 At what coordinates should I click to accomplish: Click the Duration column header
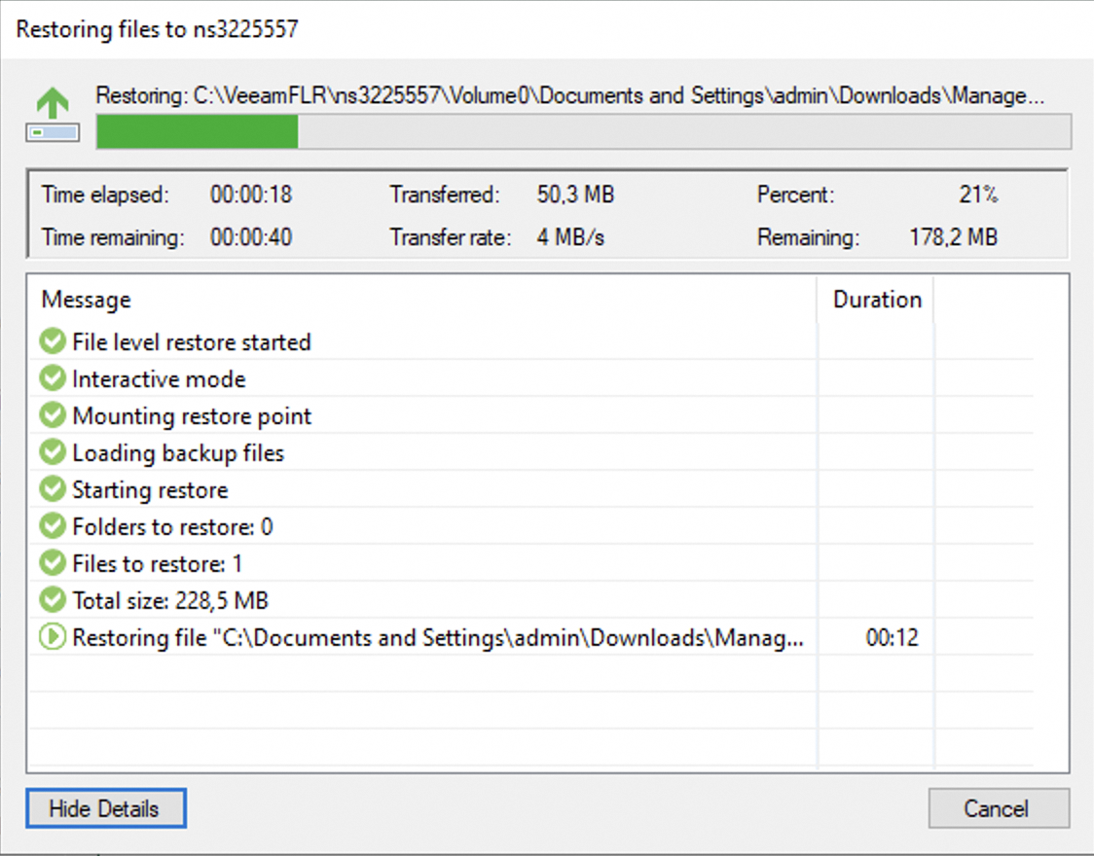pos(875,300)
